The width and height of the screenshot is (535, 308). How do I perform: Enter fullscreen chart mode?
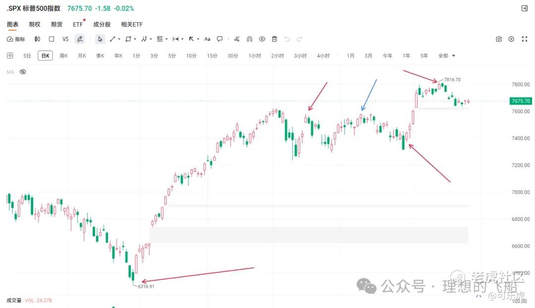pos(525,39)
